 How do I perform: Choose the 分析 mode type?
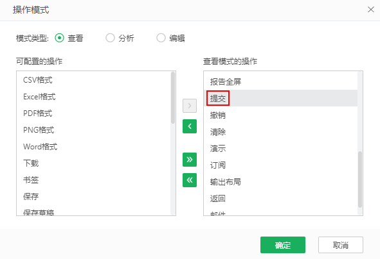110,38
